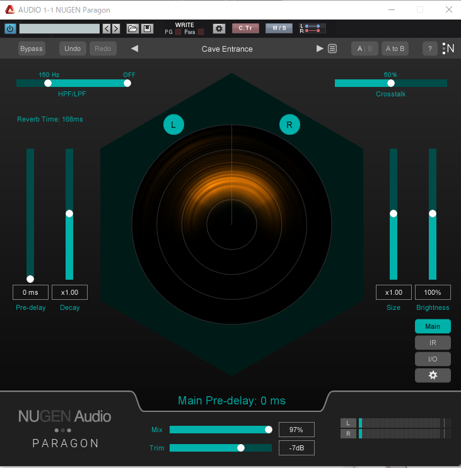Open the Cave Entrance preset name menu
Viewport: 461px width, 468px height.
pos(227,49)
